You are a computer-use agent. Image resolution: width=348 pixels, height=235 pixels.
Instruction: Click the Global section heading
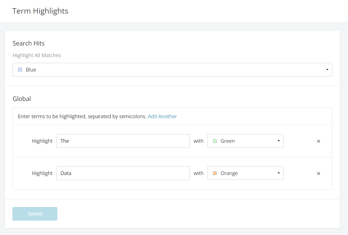(22, 99)
